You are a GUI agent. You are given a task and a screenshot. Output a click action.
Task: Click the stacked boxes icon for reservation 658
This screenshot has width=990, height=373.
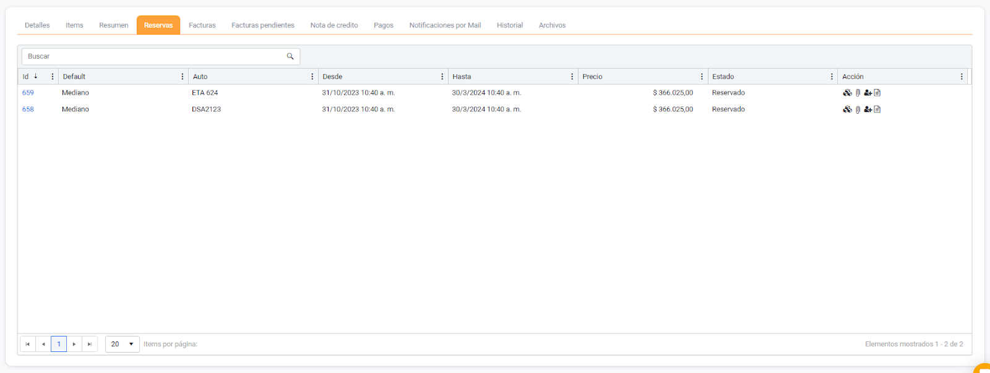tap(847, 109)
